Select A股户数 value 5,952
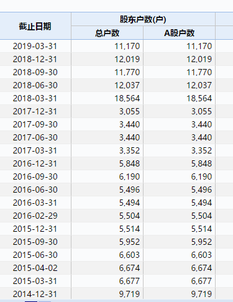This screenshot has height=302, width=233. pyautogui.click(x=201, y=242)
